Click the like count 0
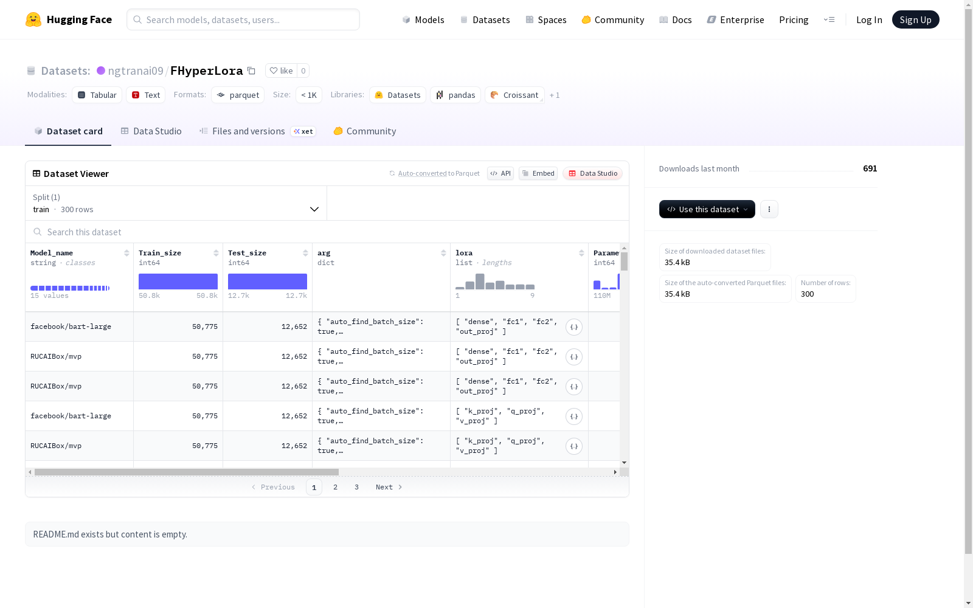Viewport: 973px width, 608px height. pos(303,71)
